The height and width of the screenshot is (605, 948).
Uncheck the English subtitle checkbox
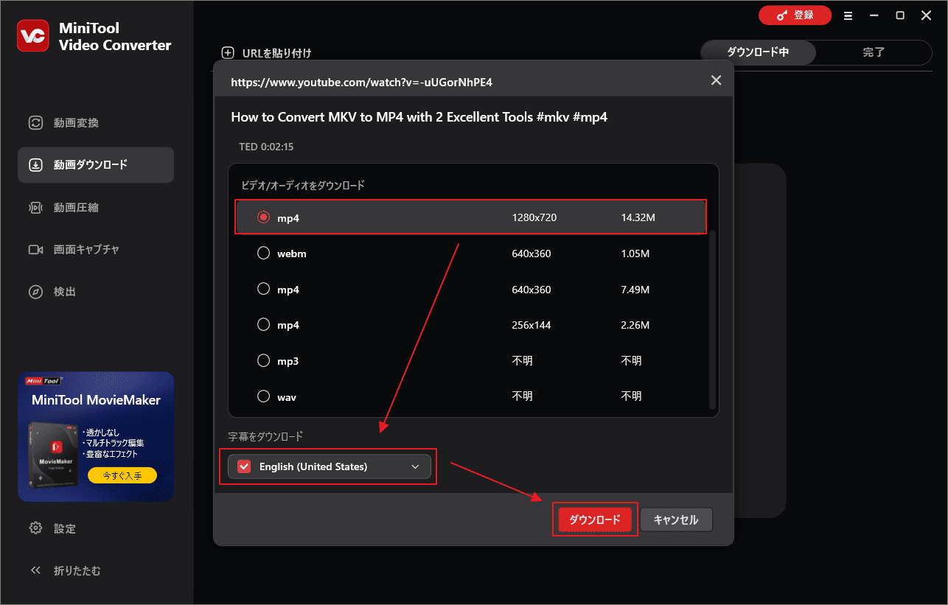pos(244,466)
